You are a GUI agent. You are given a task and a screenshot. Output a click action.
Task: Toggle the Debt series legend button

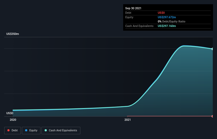pos(12,131)
